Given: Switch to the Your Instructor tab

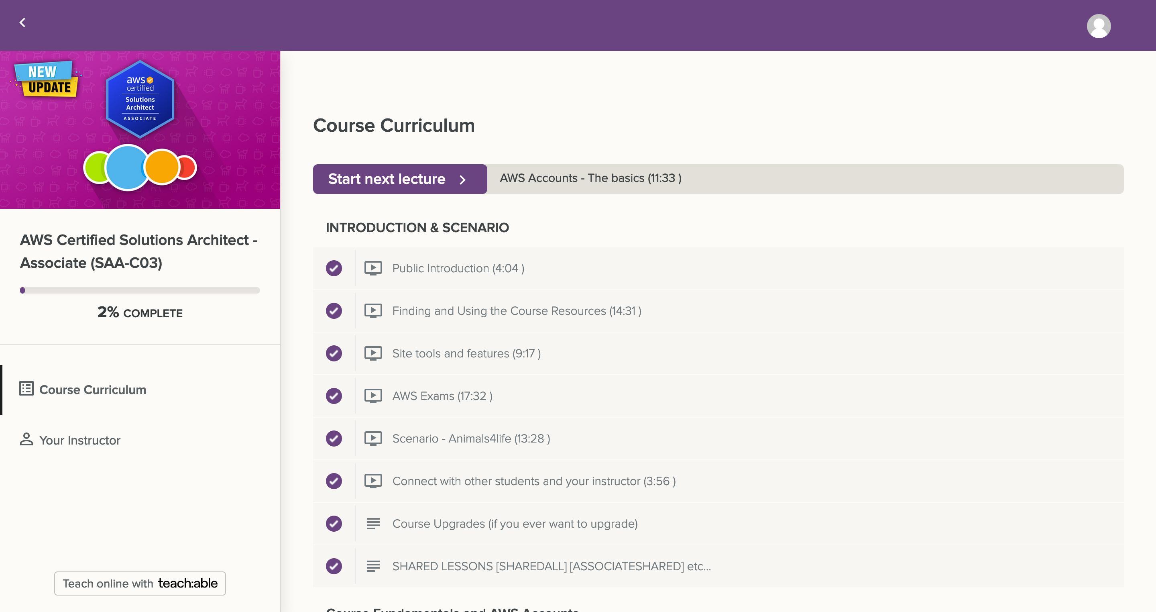Looking at the screenshot, I should [79, 440].
